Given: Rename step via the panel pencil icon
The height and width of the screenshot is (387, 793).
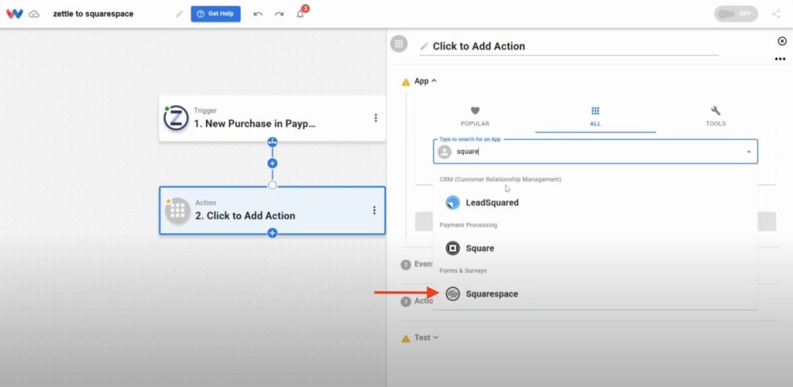Looking at the screenshot, I should 424,46.
